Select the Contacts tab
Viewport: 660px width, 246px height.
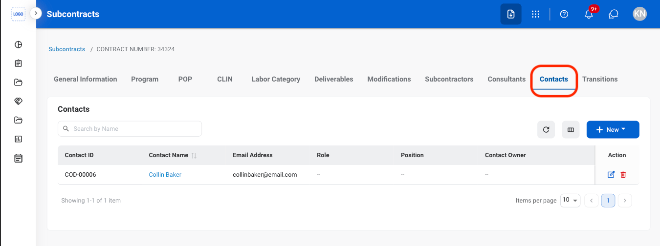pyautogui.click(x=554, y=79)
